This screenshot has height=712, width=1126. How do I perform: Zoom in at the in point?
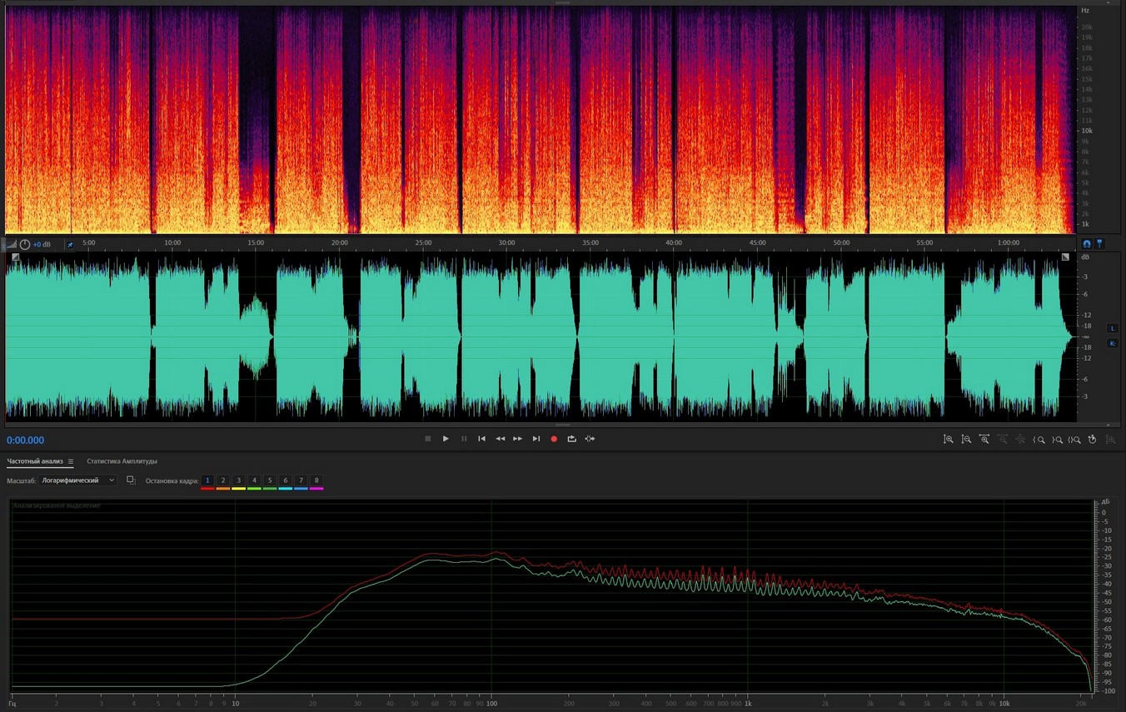coord(1039,439)
